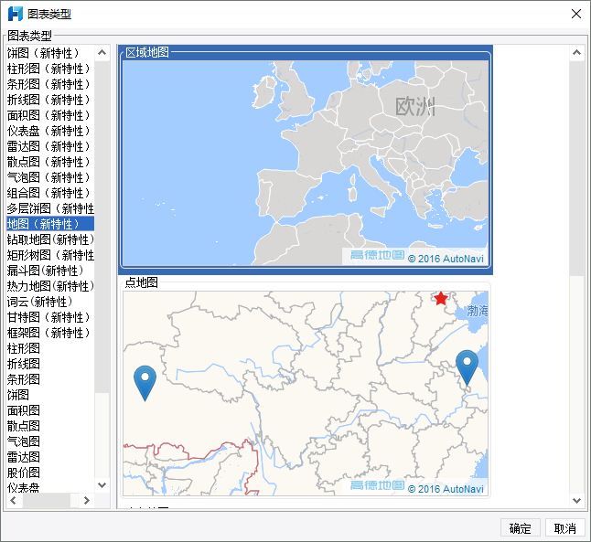Screen dimensions: 591x542
Task: Choose 词云(新特性) chart type
Action: tap(50, 302)
